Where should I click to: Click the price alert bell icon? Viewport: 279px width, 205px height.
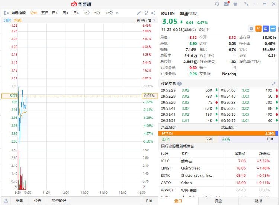pos(251,29)
